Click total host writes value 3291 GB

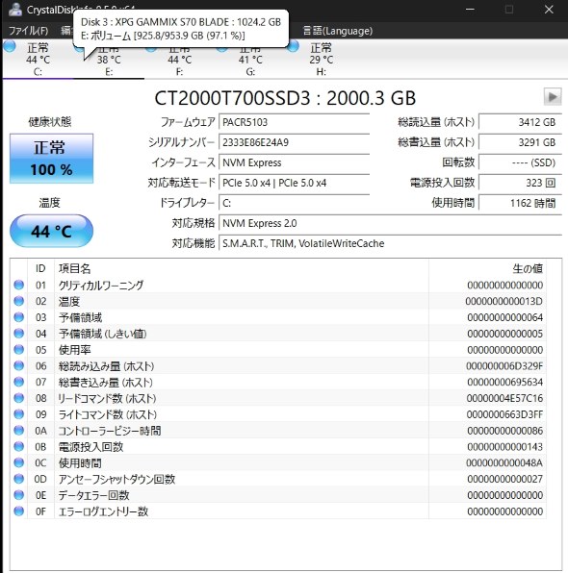pos(520,142)
